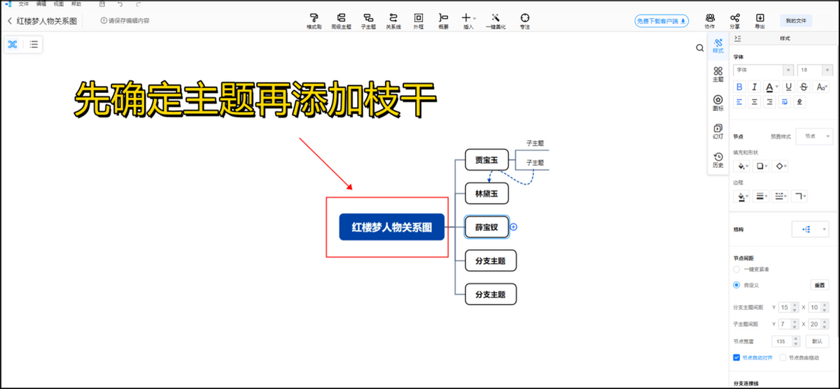This screenshot has width=840, height=389.
Task: Check the 节点自由拖动 checkbox
Action: 783,358
